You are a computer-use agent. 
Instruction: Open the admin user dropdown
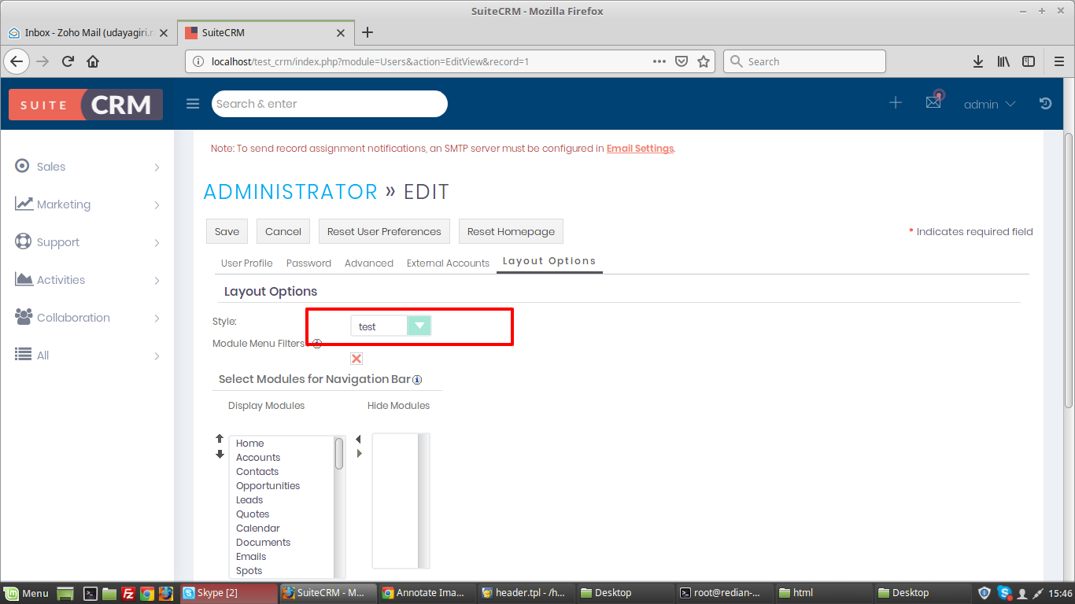pyautogui.click(x=989, y=104)
